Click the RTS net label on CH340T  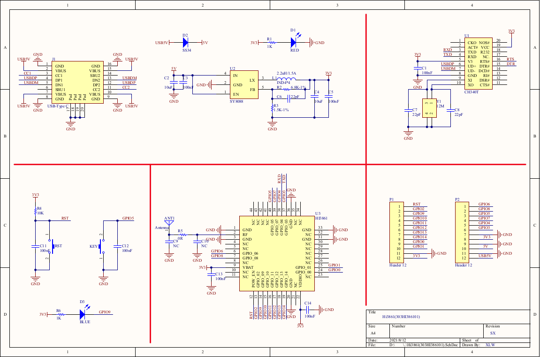pyautogui.click(x=510, y=59)
